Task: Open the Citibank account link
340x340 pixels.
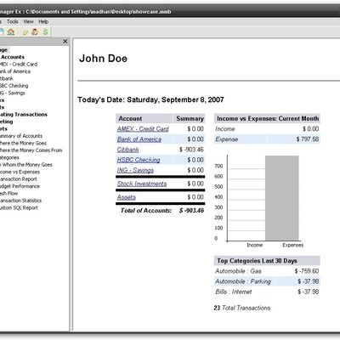Action: 127,150
